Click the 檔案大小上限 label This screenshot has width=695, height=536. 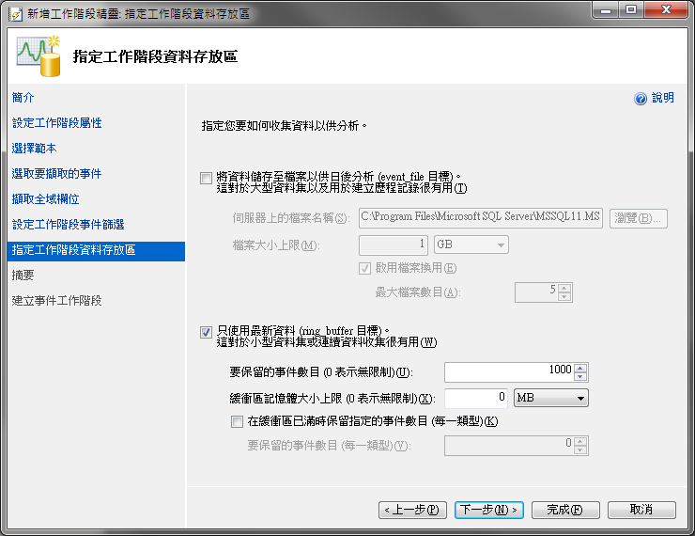[x=276, y=244]
